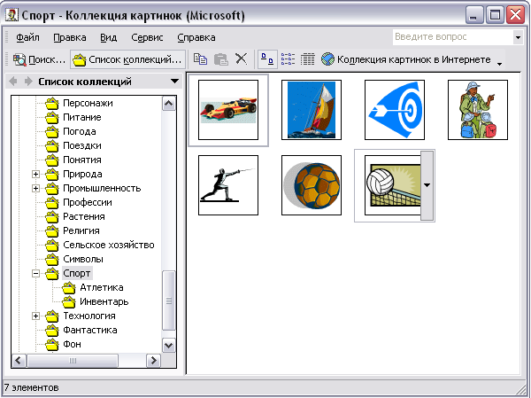Click the Список коллекций... toolbar button
The image size is (531, 398).
point(127,59)
